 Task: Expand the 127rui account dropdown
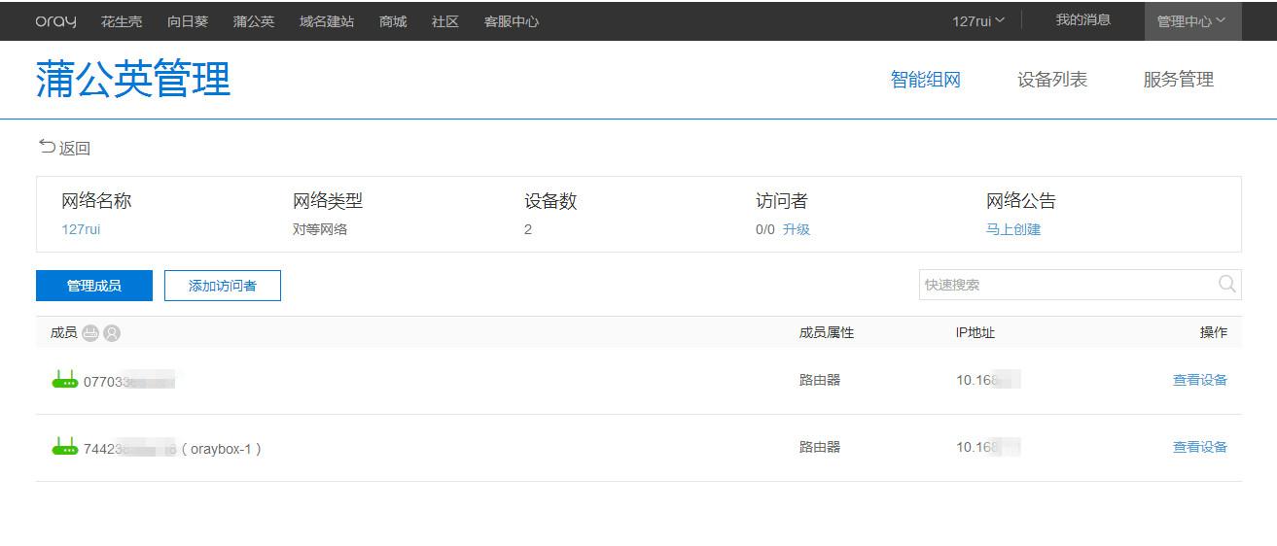(978, 20)
